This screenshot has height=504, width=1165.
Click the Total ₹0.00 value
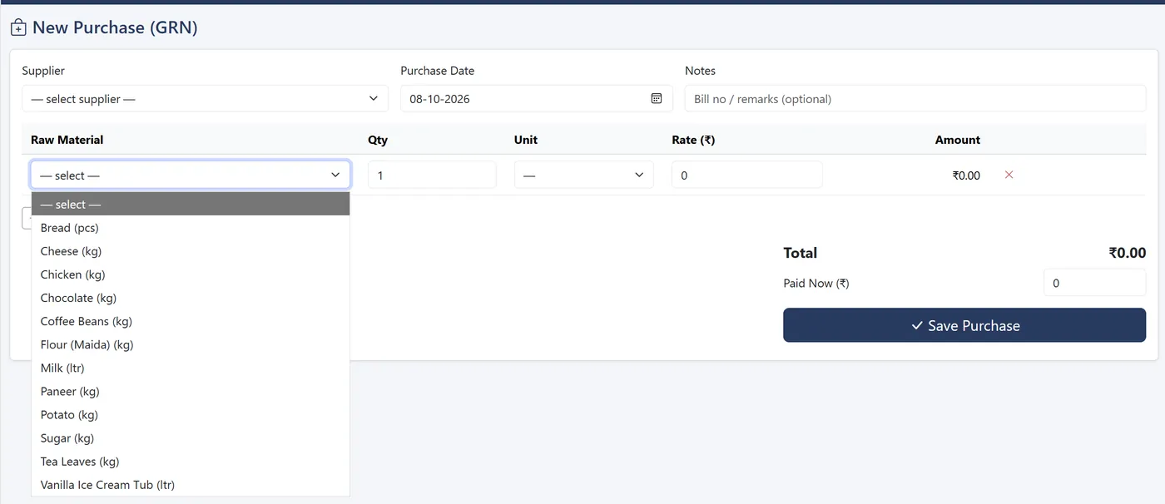click(1127, 253)
